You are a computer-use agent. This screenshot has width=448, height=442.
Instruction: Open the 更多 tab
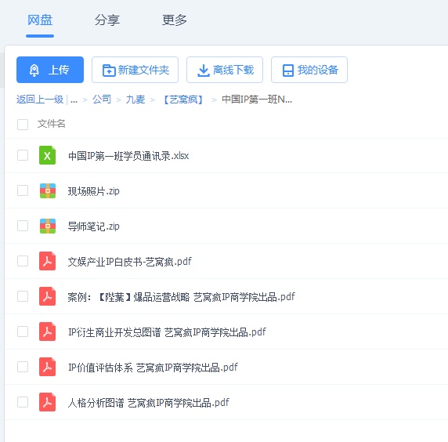(175, 20)
